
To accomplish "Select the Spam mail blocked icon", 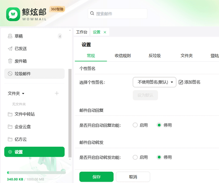I will [x=10, y=74].
